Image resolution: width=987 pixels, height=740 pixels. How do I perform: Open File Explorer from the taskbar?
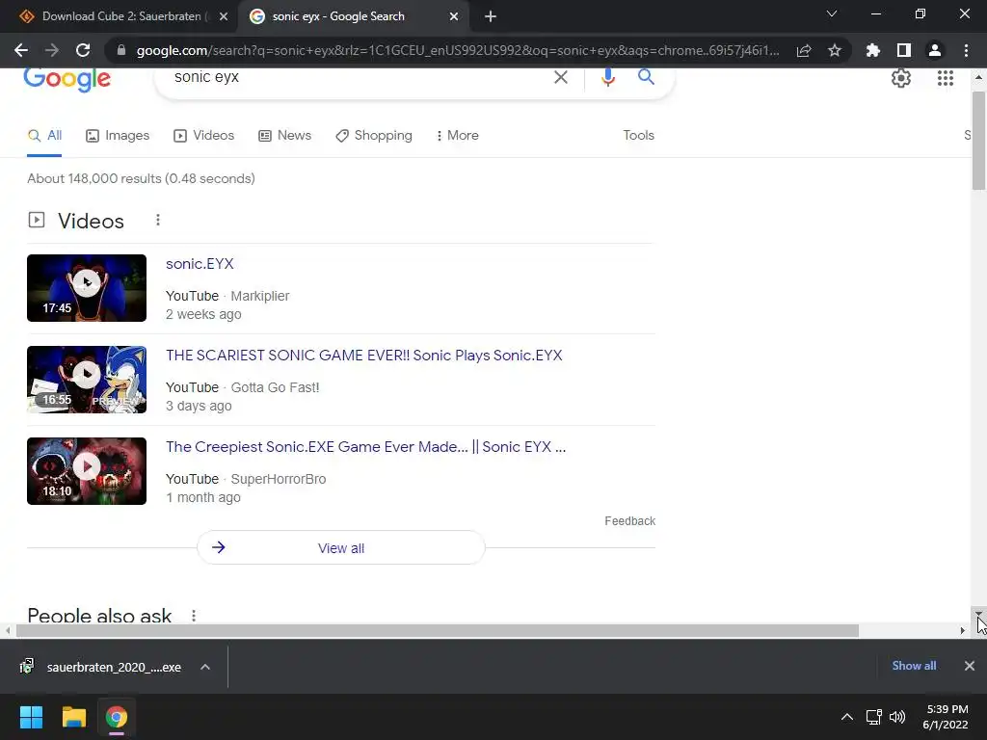(x=73, y=717)
